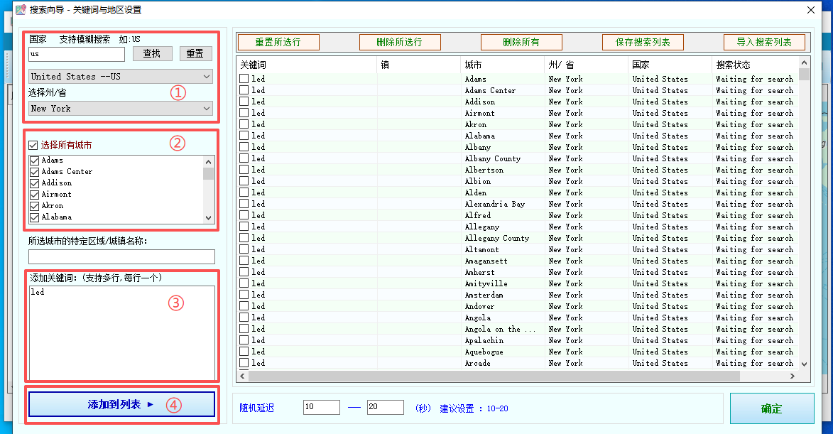The height and width of the screenshot is (434, 833).
Task: Click the 重置 reset button
Action: click(x=195, y=54)
